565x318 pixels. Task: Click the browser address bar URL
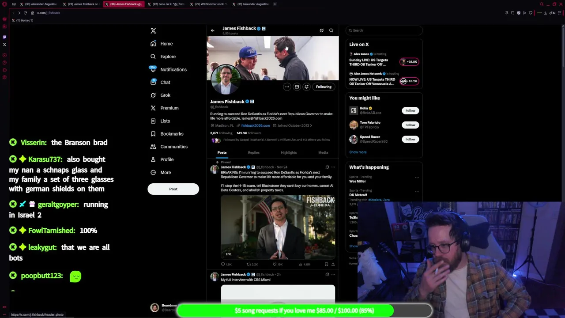click(x=49, y=13)
